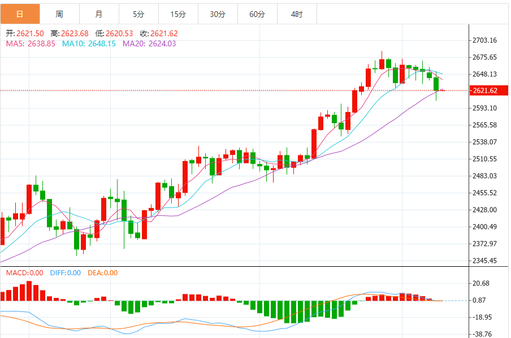511x338 pixels.
Task: Click the 2703.16 price axis label
Action: [x=484, y=40]
